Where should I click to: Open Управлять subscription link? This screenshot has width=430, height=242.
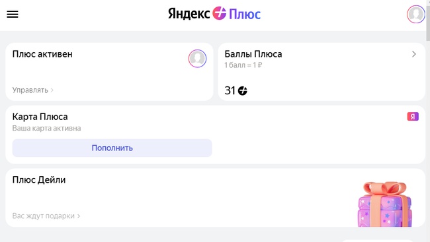click(x=32, y=90)
